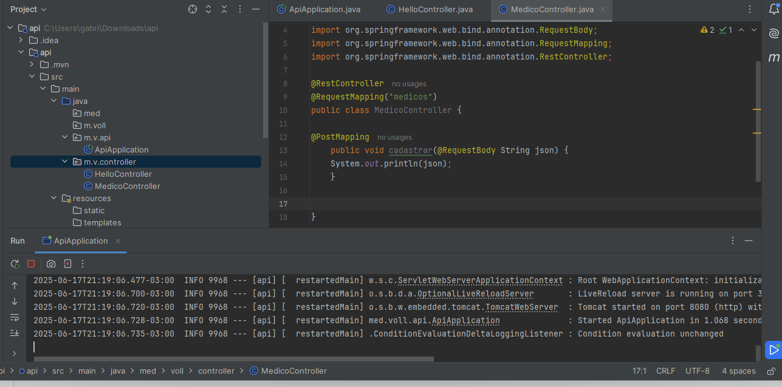Click CRLF line separator in status bar
782x387 pixels.
pos(665,371)
